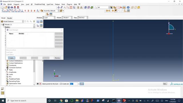The image size is (183, 103).
Task: Select the Rotate View tool
Action: pos(62,7)
